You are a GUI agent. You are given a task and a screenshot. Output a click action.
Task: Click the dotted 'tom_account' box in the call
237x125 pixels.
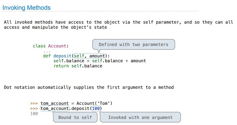click(55, 109)
